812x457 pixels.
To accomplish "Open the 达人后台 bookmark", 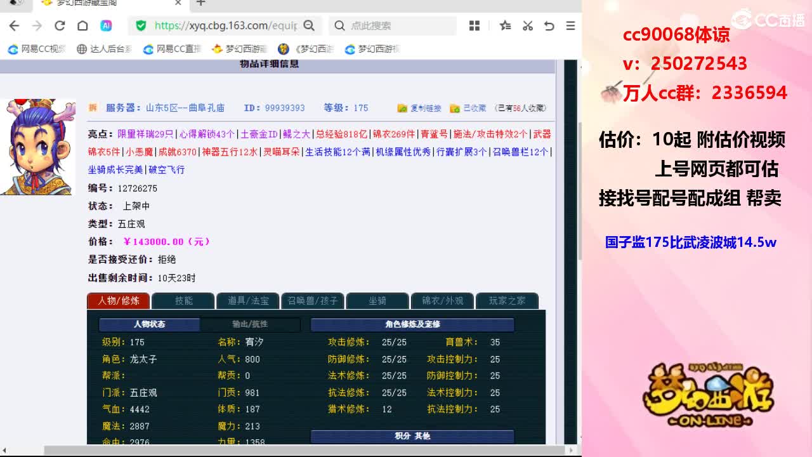I will point(104,49).
